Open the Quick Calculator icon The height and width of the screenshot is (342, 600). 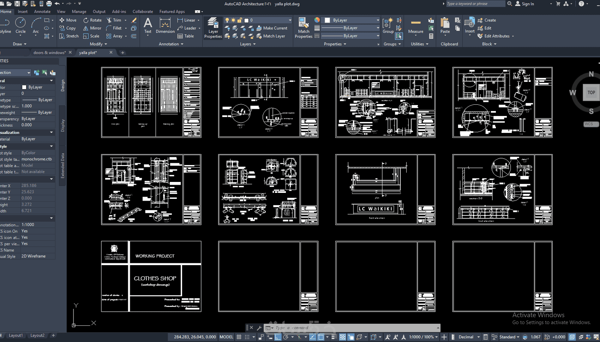(431, 36)
